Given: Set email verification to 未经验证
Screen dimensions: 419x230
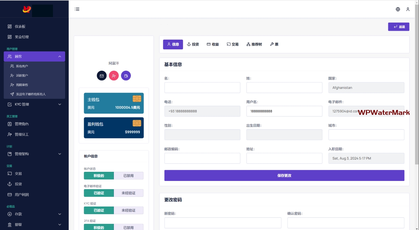Looking at the screenshot, I should coord(128,193).
